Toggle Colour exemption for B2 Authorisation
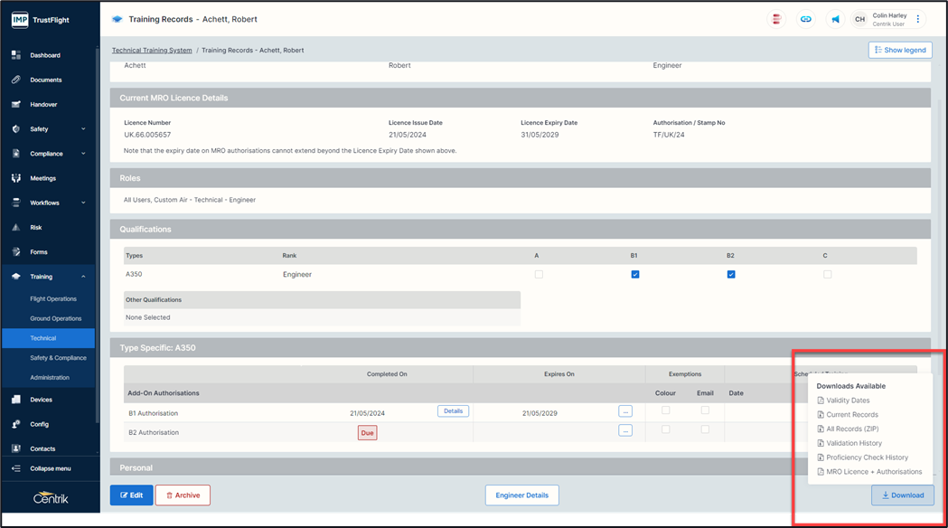 tap(666, 429)
